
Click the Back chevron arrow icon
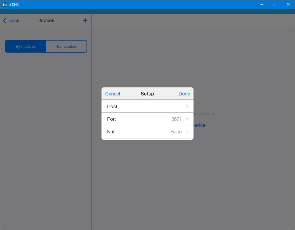click(5, 21)
